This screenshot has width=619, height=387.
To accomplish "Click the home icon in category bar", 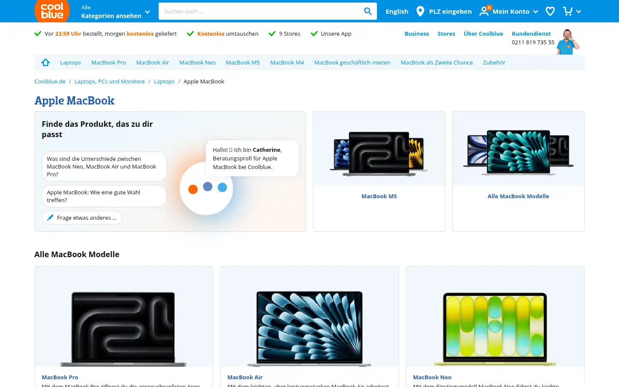I will pyautogui.click(x=46, y=62).
